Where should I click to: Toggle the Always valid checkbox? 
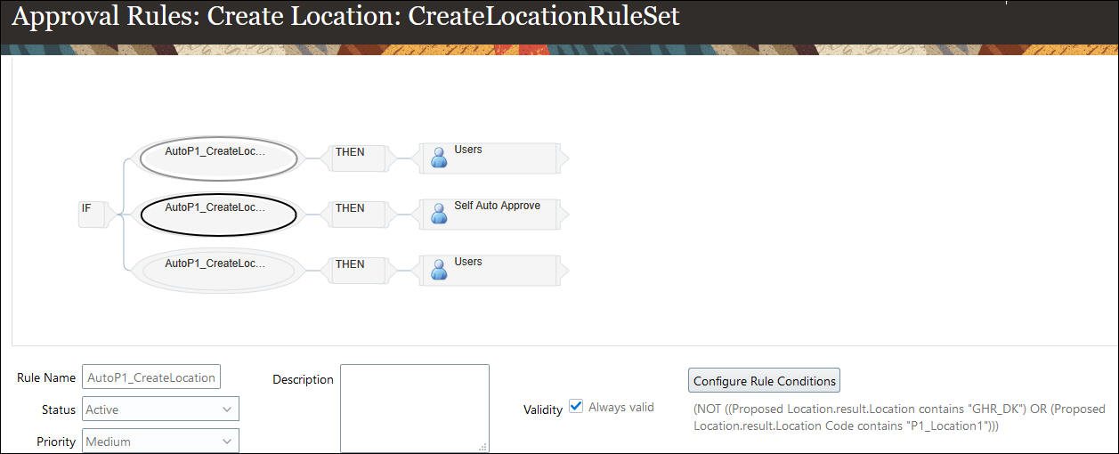576,407
